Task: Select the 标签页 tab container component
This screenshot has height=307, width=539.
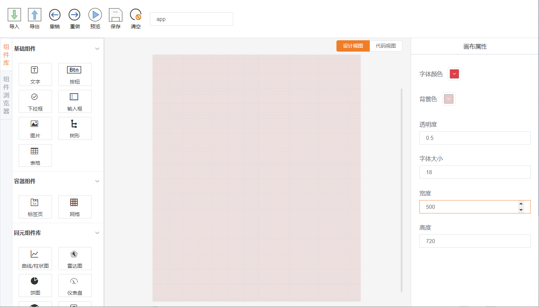Action: tap(35, 207)
